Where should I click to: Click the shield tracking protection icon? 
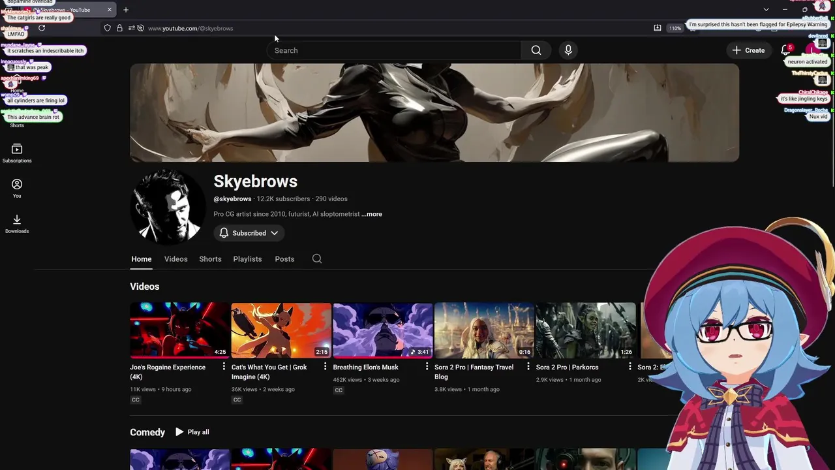point(107,28)
